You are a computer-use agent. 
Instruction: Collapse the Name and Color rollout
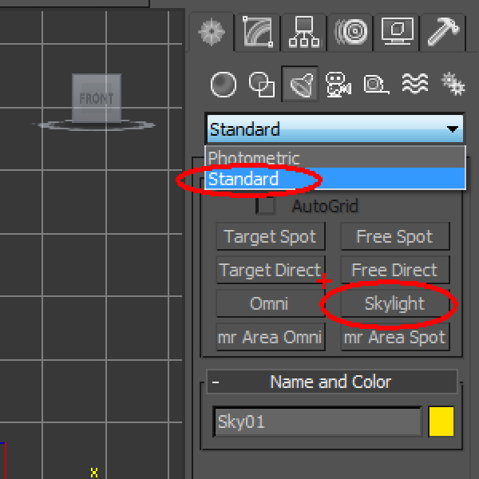(216, 382)
